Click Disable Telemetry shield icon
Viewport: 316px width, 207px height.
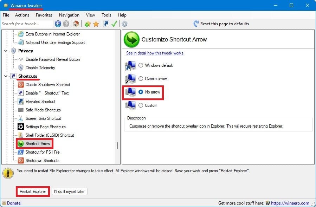(21, 68)
